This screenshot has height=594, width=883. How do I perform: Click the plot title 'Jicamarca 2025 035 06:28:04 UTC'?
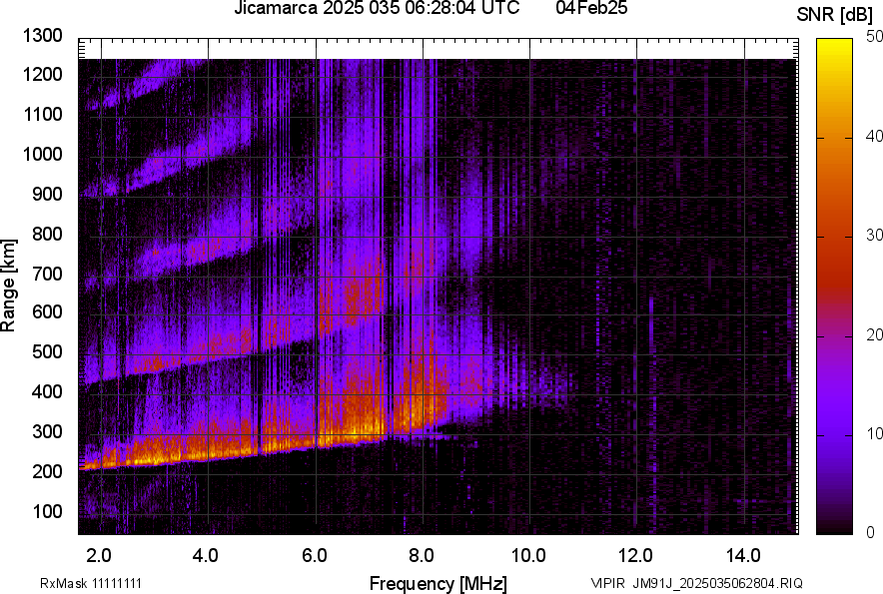click(377, 8)
